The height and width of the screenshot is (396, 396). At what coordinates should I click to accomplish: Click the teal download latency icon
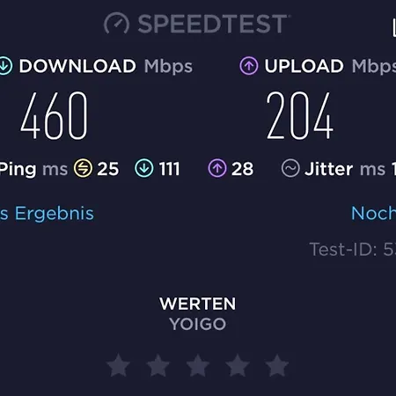click(144, 168)
